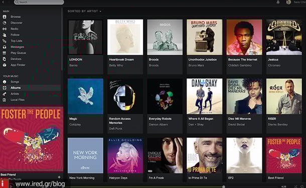Open the Browse section
Viewport: 306px width, 188px height.
click(x=16, y=17)
